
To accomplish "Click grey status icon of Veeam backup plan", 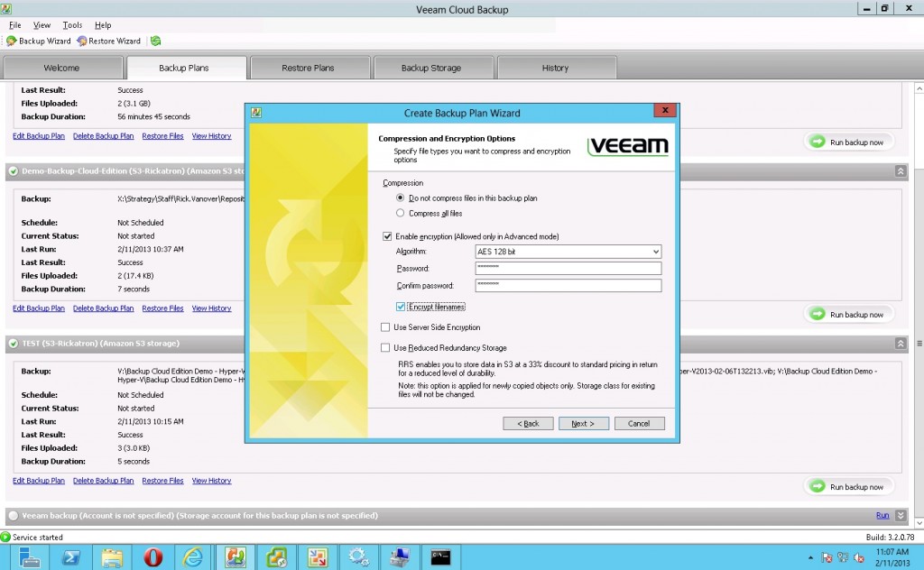I will tap(14, 515).
